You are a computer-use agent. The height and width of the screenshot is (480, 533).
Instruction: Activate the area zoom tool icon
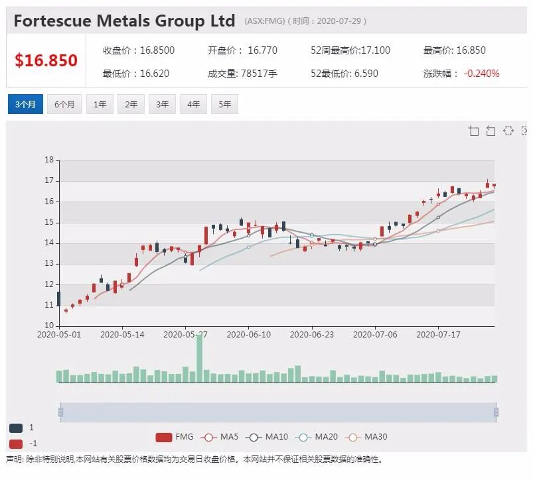tap(473, 131)
